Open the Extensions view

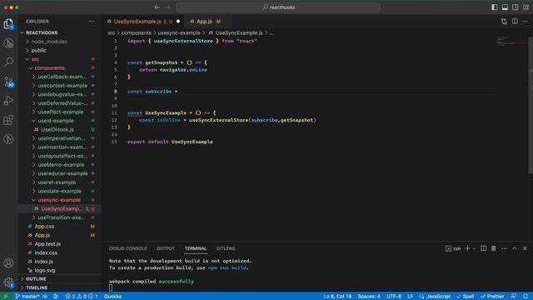click(8, 120)
